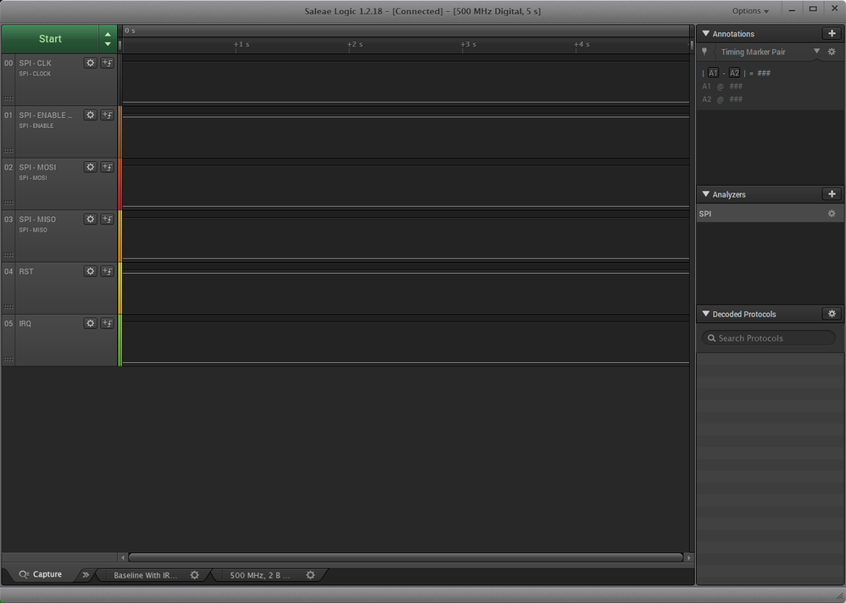Click the RST channel label
The height and width of the screenshot is (603, 846).
[x=26, y=271]
